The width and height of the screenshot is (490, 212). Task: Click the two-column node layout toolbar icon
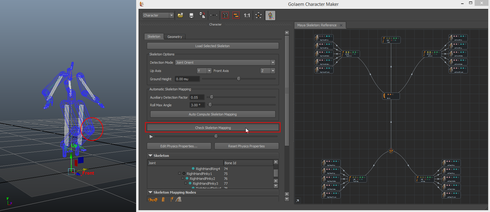click(x=225, y=15)
